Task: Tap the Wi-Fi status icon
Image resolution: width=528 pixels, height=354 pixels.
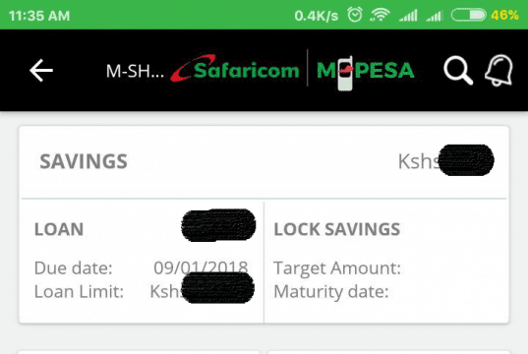Action: [x=380, y=15]
